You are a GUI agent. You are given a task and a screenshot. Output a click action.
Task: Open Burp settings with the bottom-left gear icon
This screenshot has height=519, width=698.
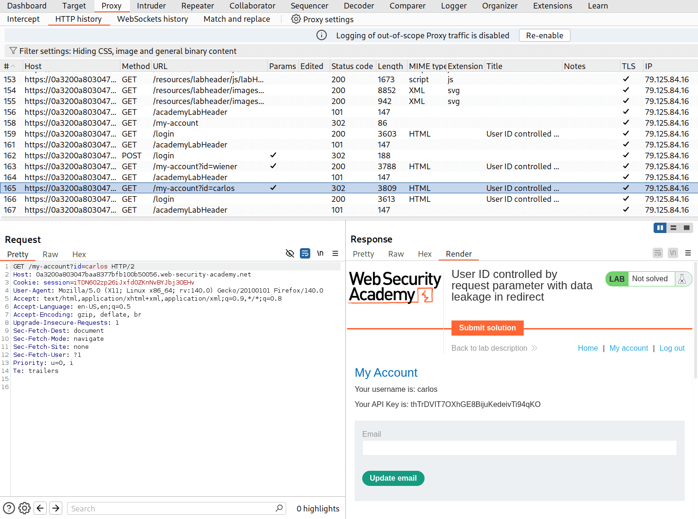(24, 508)
